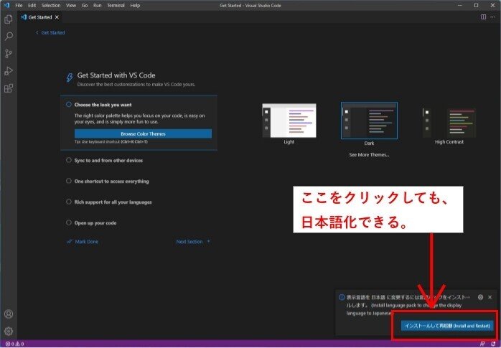Click Browse Color Themes button
The height and width of the screenshot is (348, 501).
click(143, 133)
